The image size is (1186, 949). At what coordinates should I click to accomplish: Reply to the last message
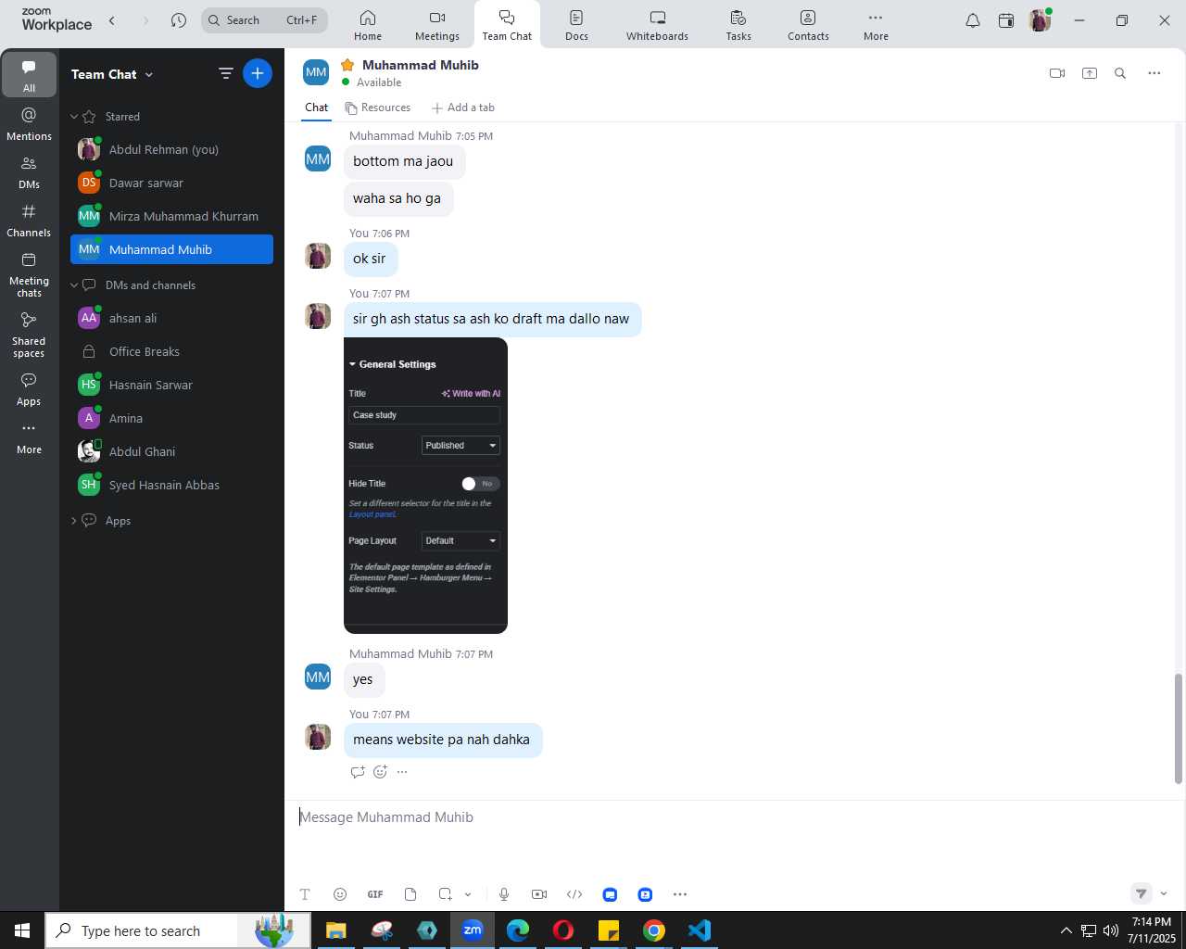coord(358,772)
